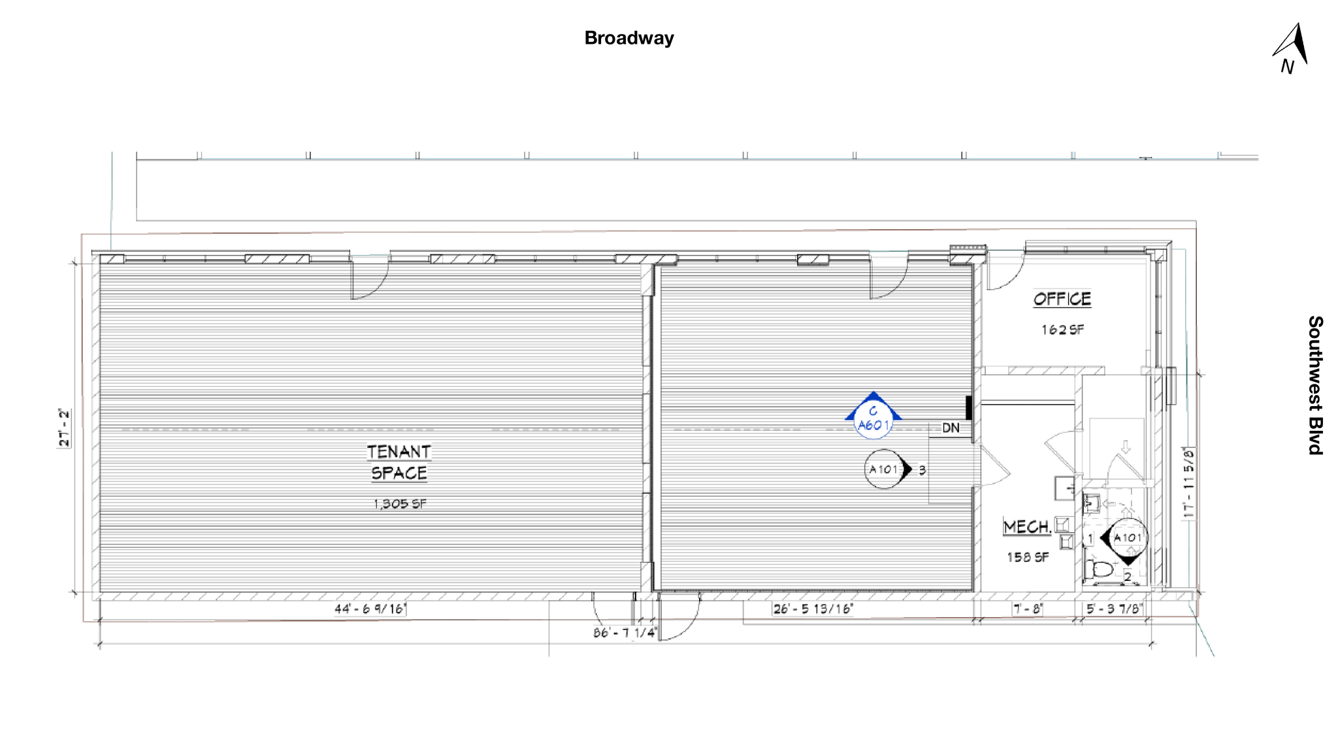Click the toilet fixture symbol
This screenshot has width=1338, height=752.
pyautogui.click(x=1100, y=571)
